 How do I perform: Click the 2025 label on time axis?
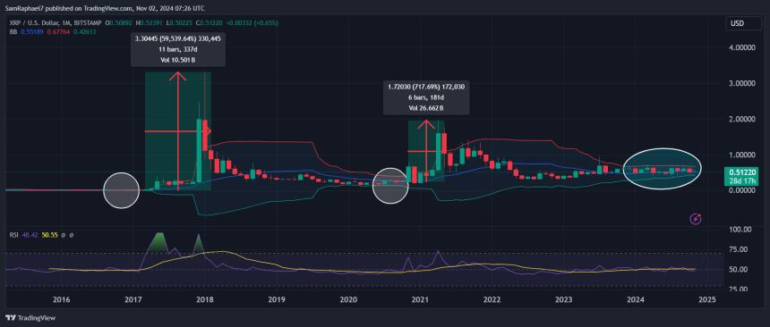pyautogui.click(x=707, y=299)
